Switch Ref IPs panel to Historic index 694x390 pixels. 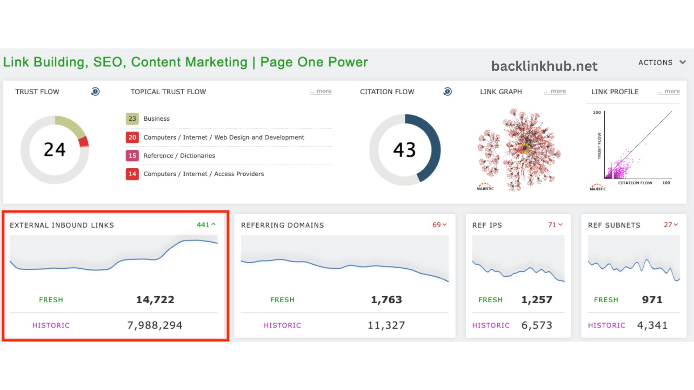490,325
